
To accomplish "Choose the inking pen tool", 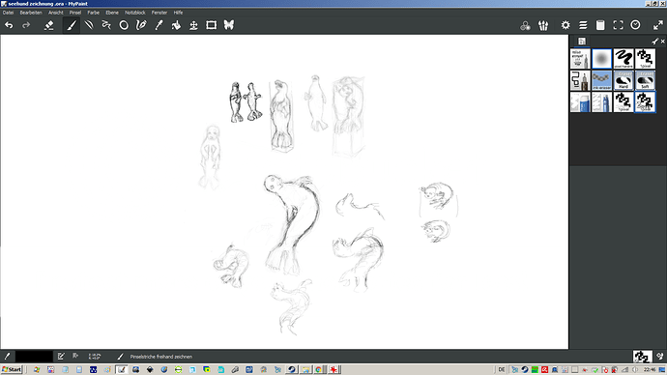I will [x=141, y=25].
